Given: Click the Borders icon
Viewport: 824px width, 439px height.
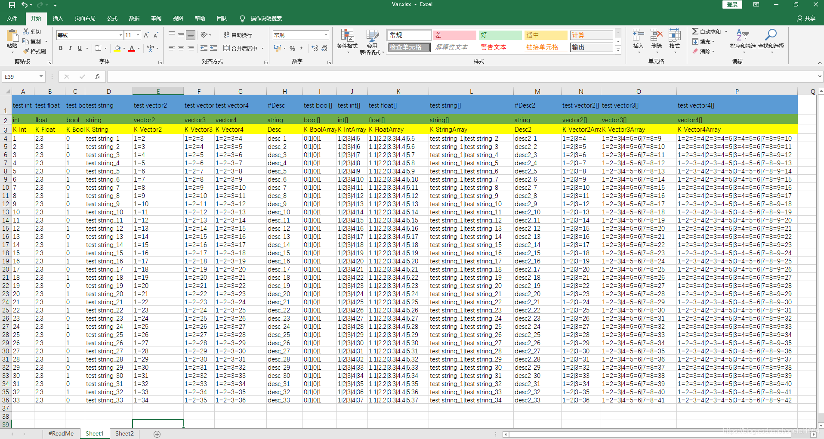Looking at the screenshot, I should (99, 48).
